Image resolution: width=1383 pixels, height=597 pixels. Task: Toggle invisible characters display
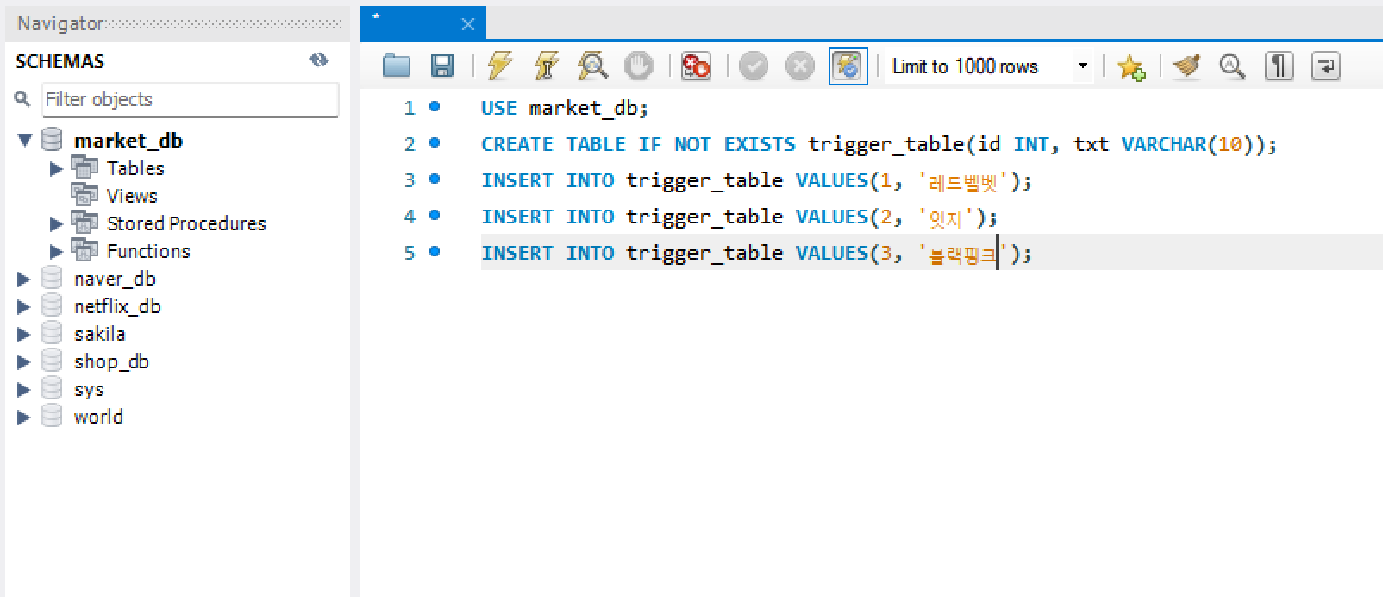click(1280, 66)
